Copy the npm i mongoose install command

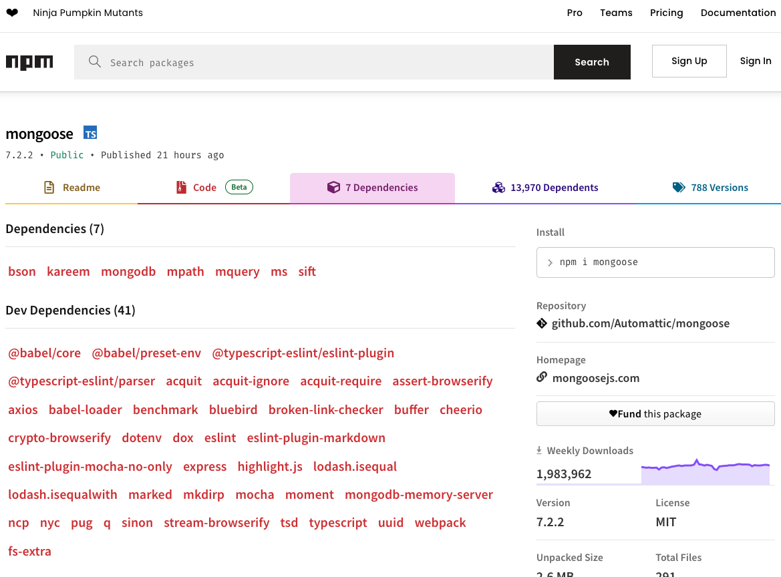(x=655, y=262)
